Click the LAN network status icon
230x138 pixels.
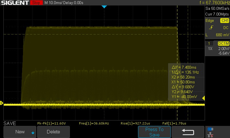click(x=210, y=135)
